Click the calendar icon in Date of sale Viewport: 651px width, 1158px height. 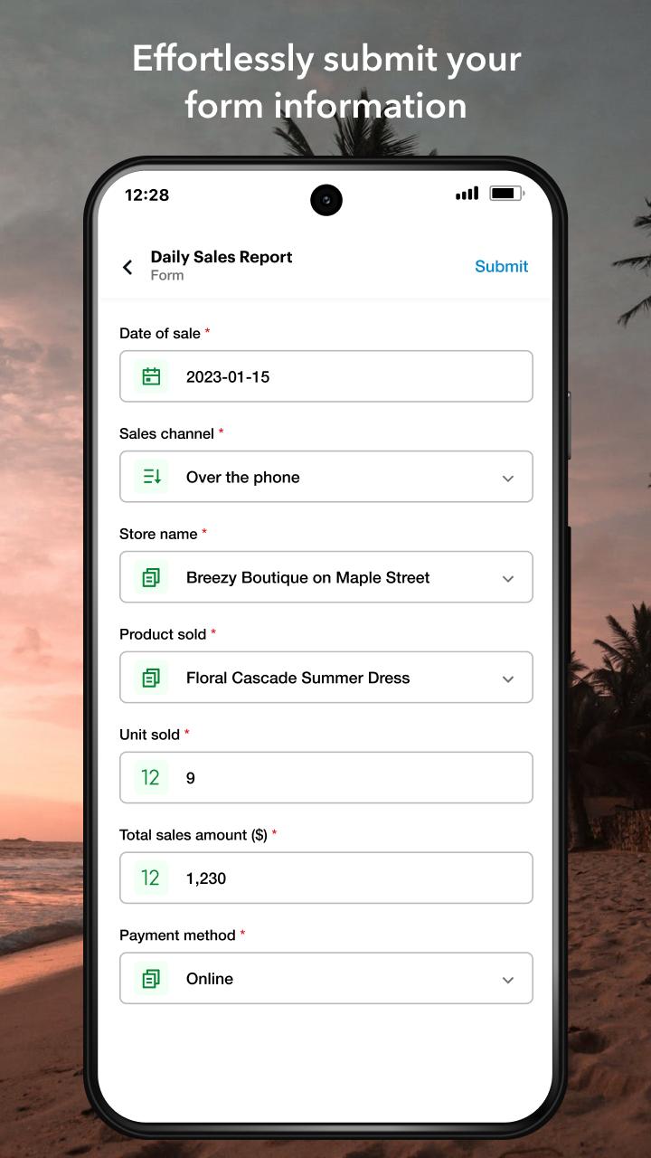tap(151, 376)
